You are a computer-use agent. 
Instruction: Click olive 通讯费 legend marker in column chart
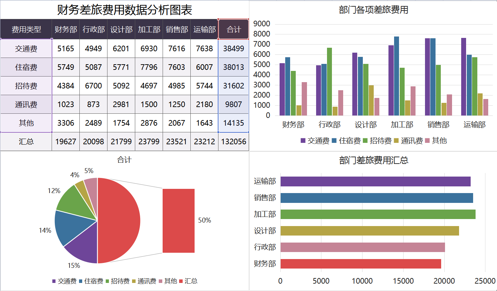396,141
